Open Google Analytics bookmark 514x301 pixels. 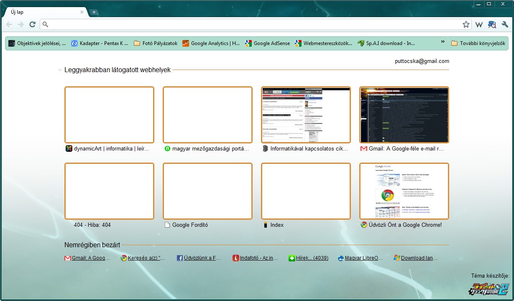(x=211, y=43)
